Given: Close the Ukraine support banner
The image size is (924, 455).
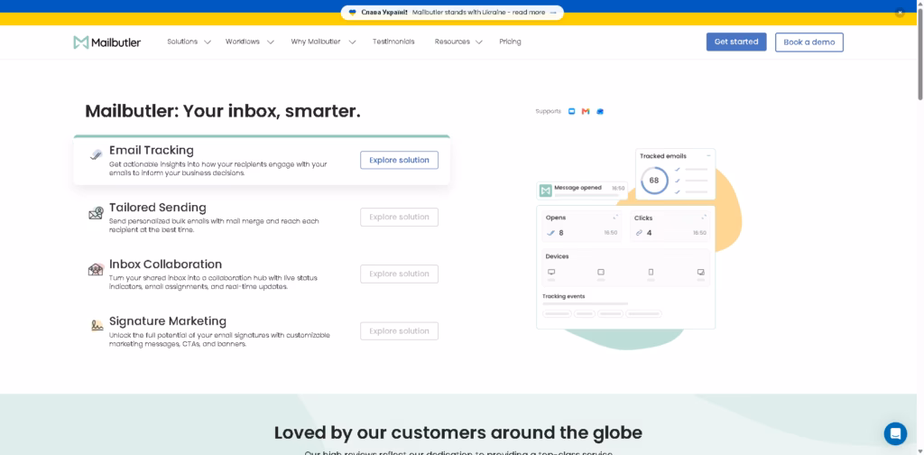Looking at the screenshot, I should pos(900,13).
